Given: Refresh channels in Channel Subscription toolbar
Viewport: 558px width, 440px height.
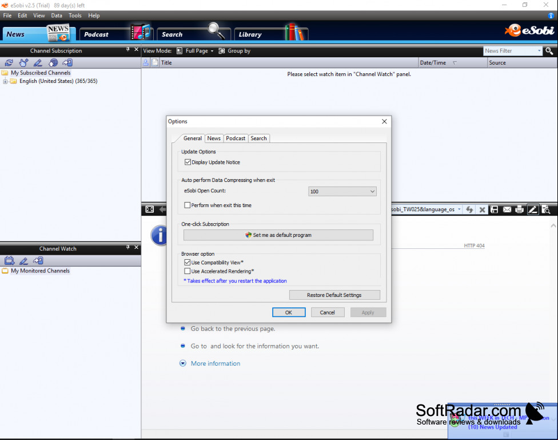Looking at the screenshot, I should (9, 63).
